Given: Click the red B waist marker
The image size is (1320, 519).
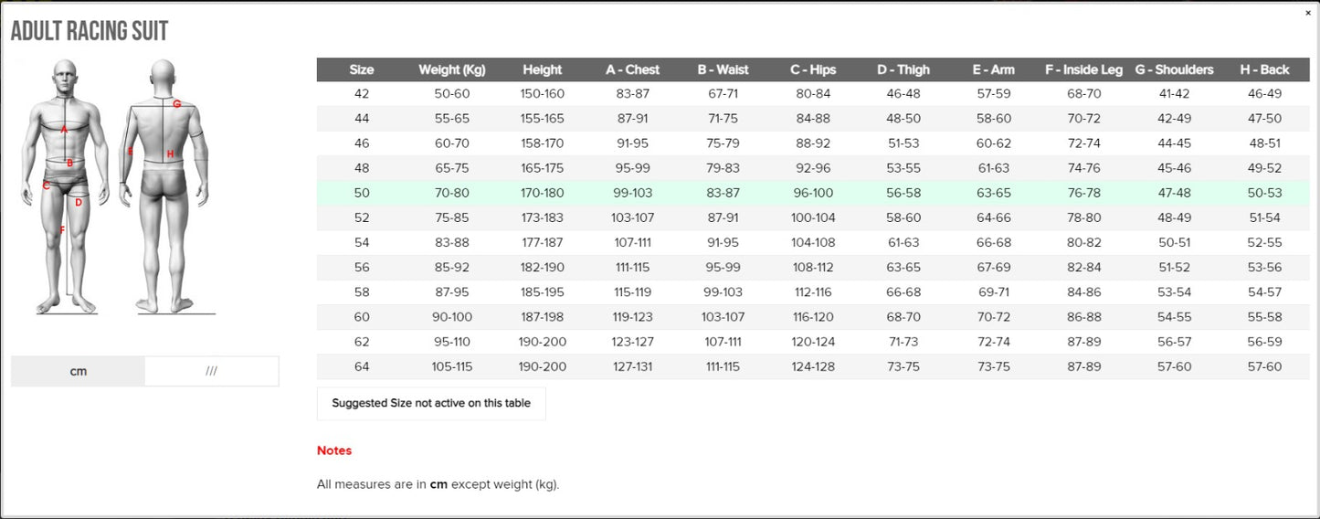Looking at the screenshot, I should (69, 164).
